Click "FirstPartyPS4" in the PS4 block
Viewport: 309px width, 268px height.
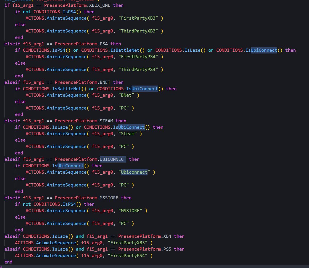coord(138,57)
